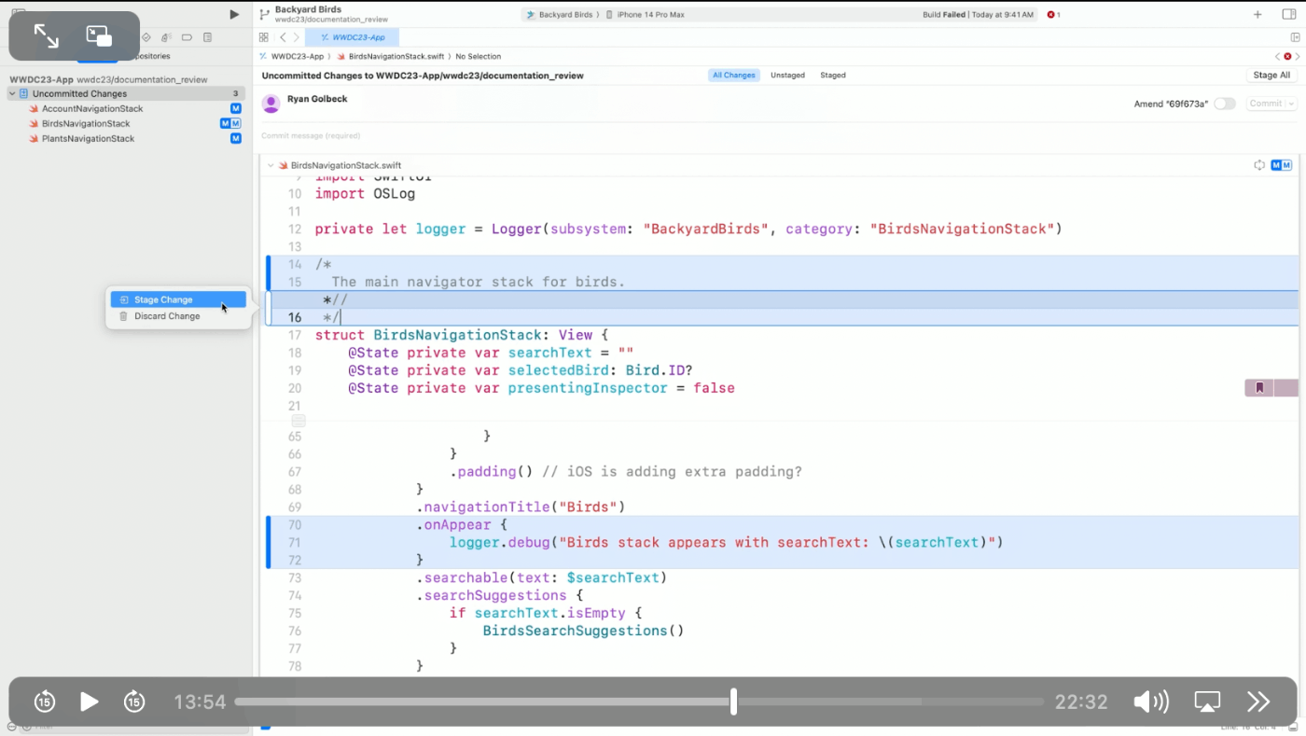Image resolution: width=1306 pixels, height=736 pixels.
Task: Click the count 3 badge on Uncommitted Changes
Action: 236,93
